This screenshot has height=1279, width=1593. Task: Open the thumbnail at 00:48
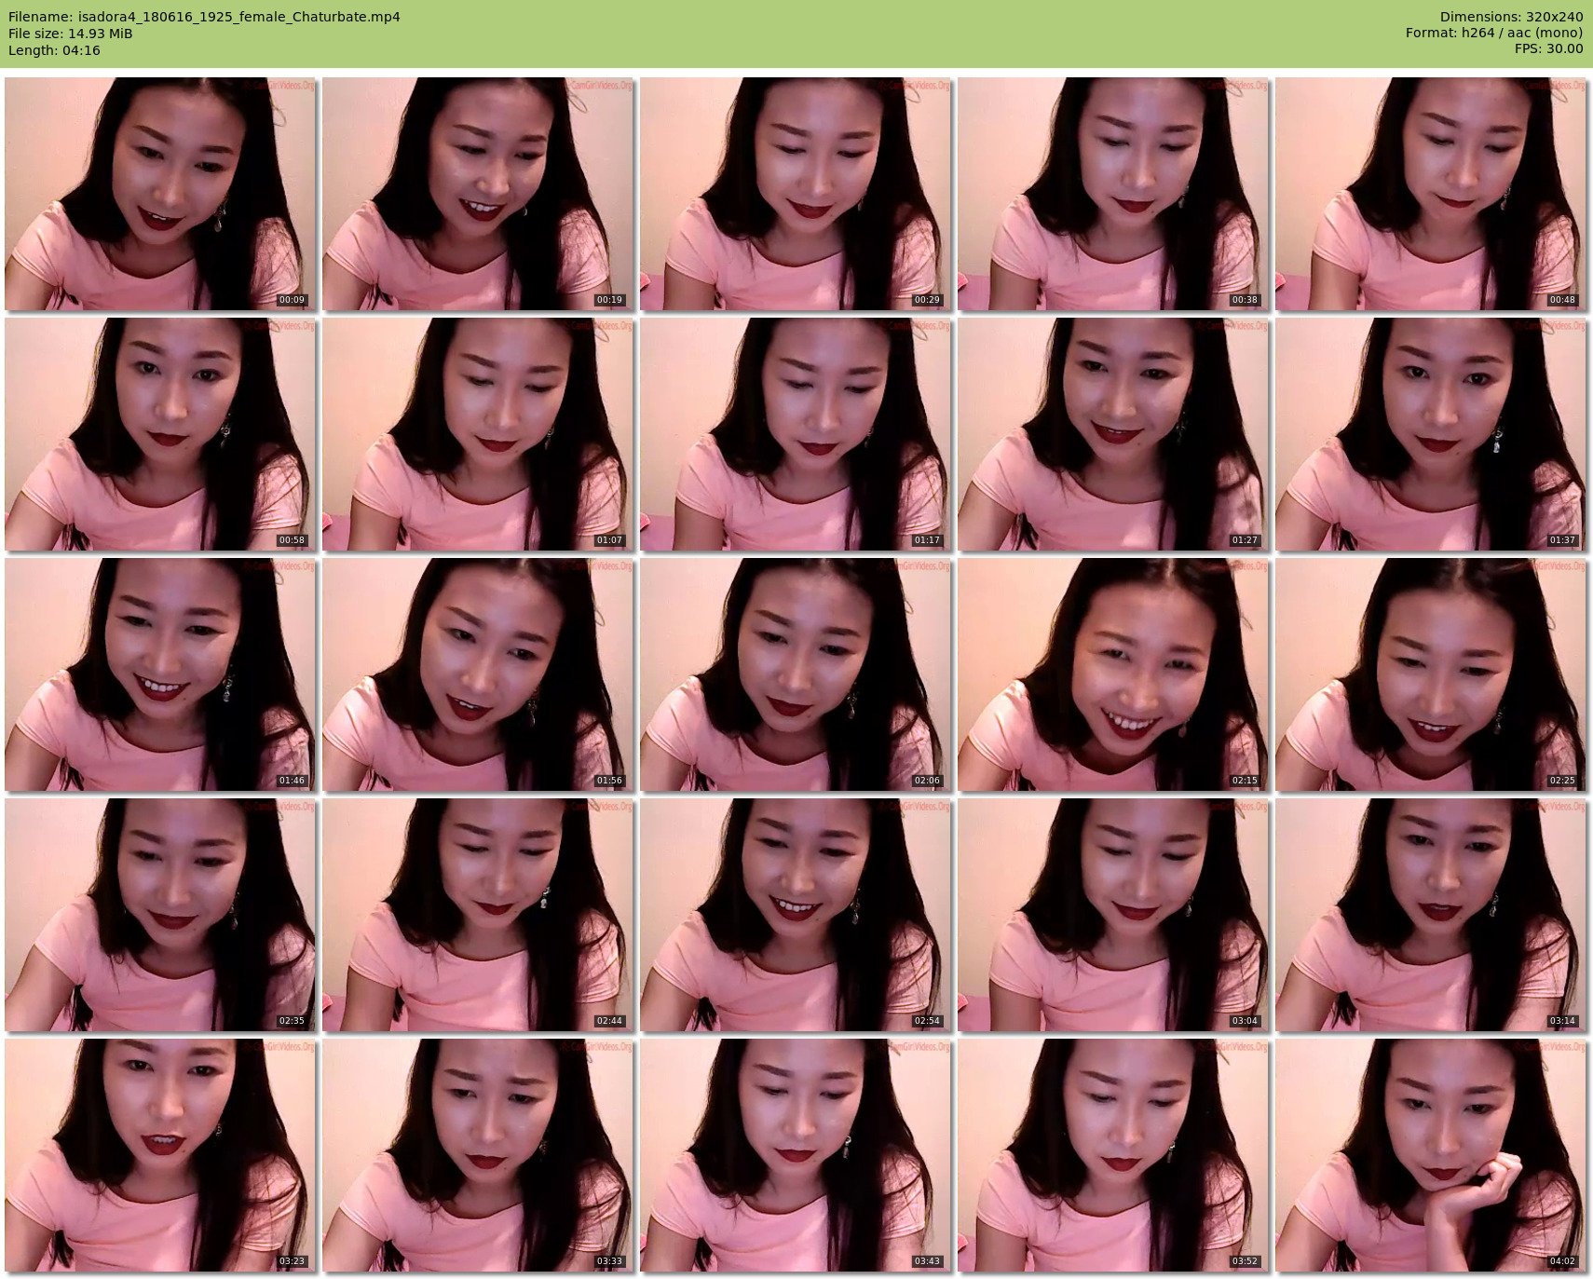pyautogui.click(x=1430, y=194)
